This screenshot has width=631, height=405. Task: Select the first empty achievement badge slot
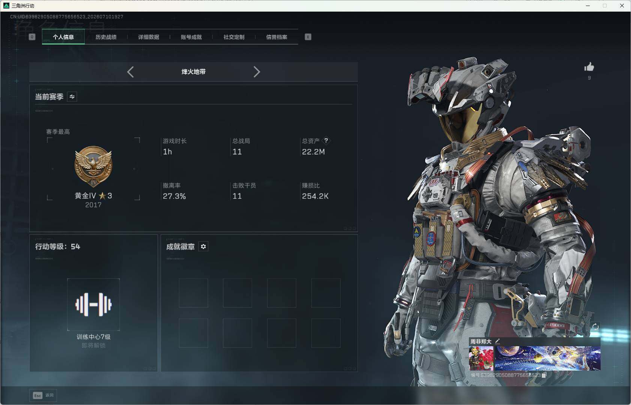click(194, 293)
